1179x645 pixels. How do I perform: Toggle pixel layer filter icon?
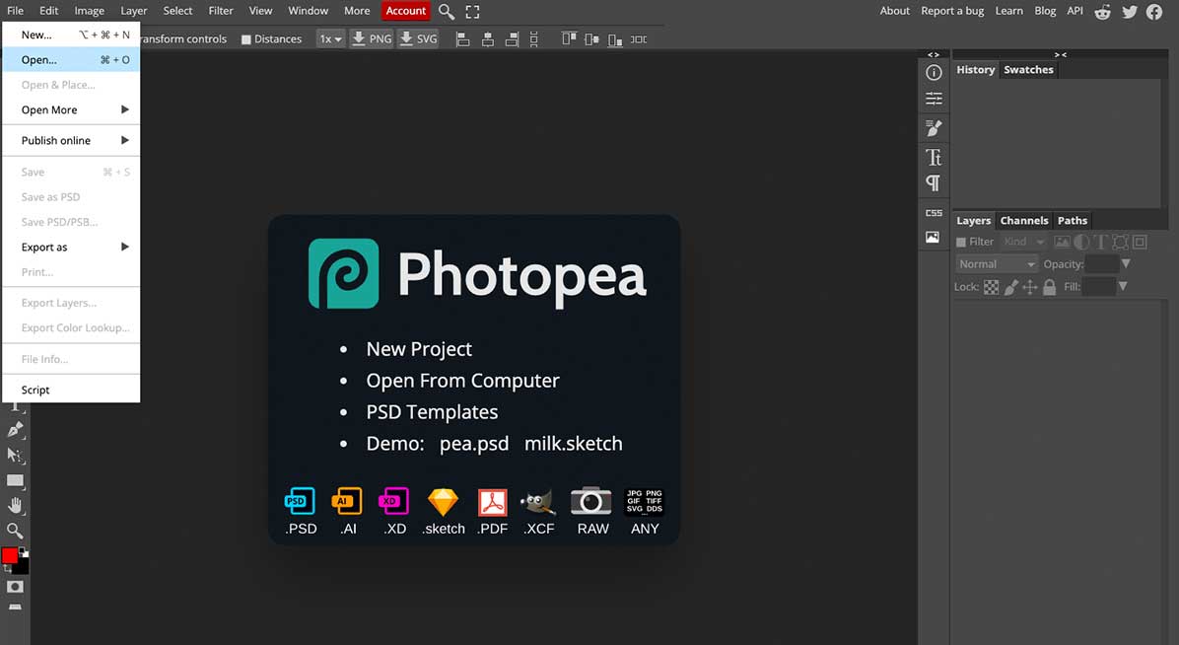click(x=1062, y=242)
